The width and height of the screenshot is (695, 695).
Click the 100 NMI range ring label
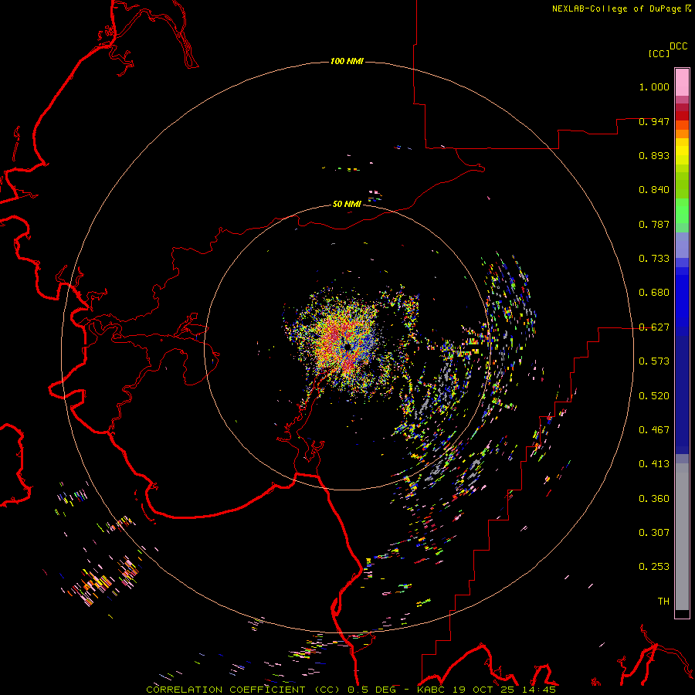point(347,61)
